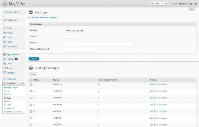The image size is (199, 127).
Task: Click Back to Manage League button
Action: click(x=43, y=18)
